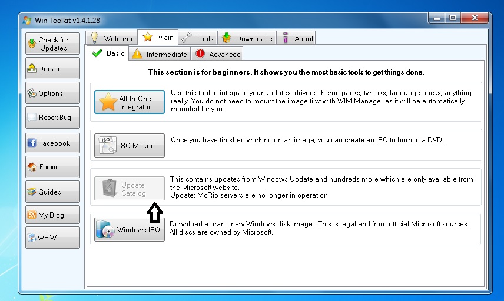504x301 pixels.
Task: Switch to the Advanced sub-tab
Action: (x=217, y=54)
